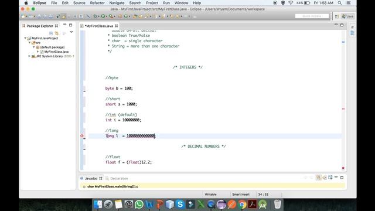
Task: Click the Open Perspective icon
Action: (337, 16)
